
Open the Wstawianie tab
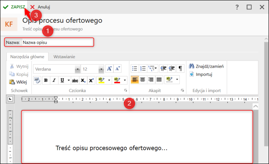64,57
